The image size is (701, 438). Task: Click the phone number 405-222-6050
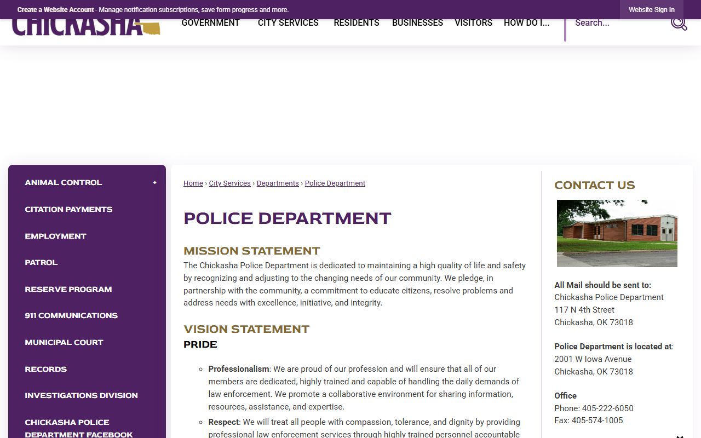click(608, 408)
